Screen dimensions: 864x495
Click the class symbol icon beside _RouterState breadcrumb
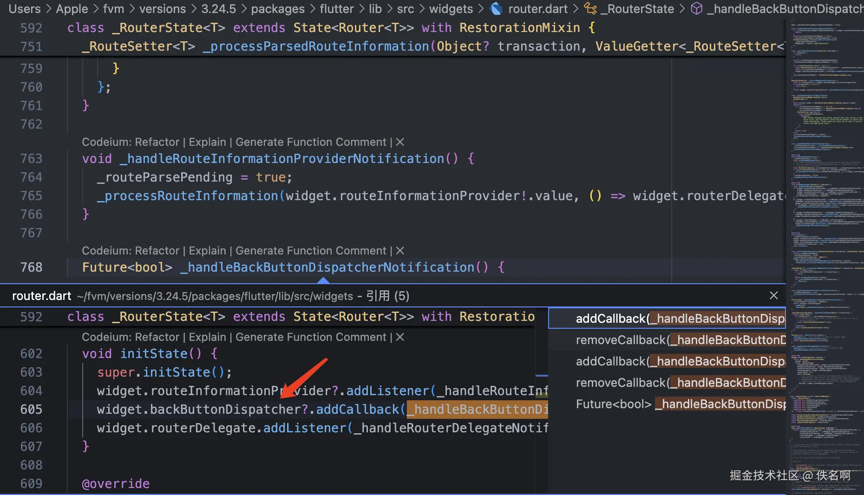click(x=590, y=9)
